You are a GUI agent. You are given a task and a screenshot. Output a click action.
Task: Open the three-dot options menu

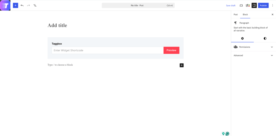[x=272, y=5]
